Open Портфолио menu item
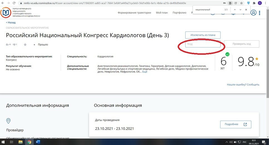Viewport: 269px width, 145px height. click(x=179, y=13)
